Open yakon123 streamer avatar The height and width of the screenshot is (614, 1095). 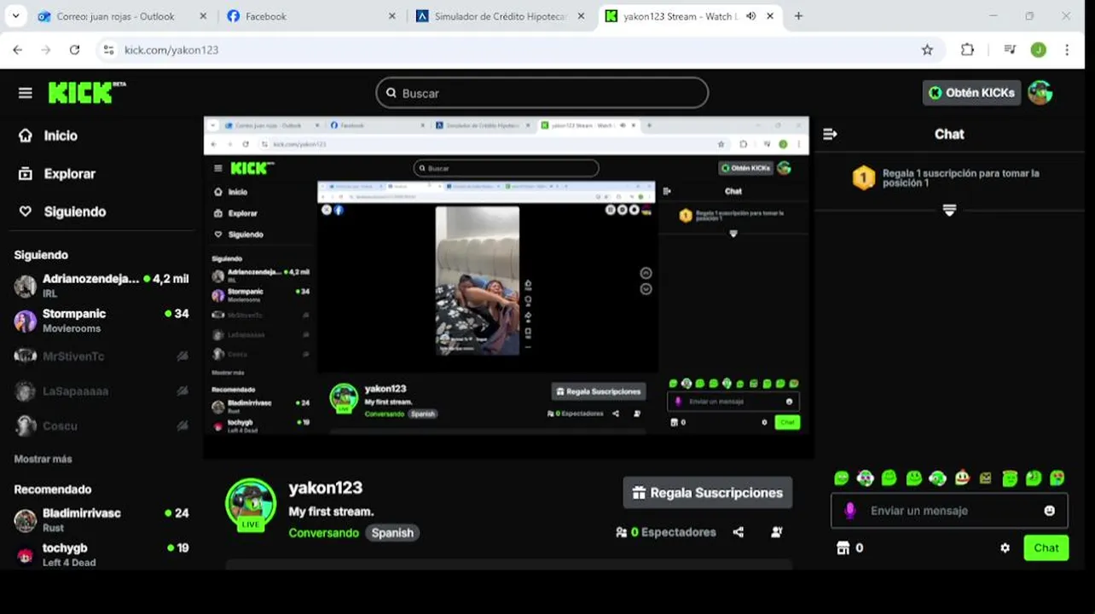coord(251,506)
